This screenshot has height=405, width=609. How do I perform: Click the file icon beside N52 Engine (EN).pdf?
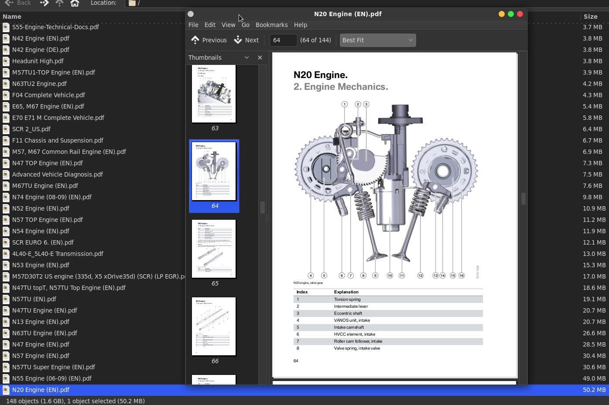click(x=6, y=208)
